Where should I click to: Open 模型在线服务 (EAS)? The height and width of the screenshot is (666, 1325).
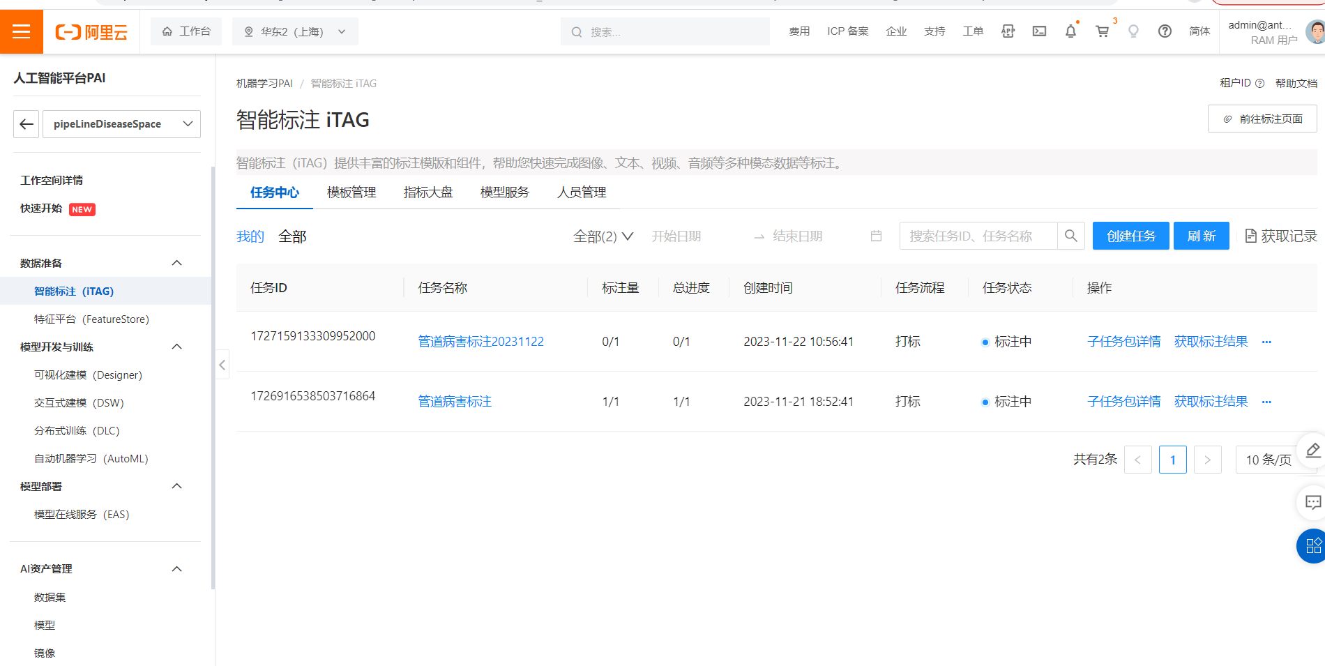coord(82,514)
